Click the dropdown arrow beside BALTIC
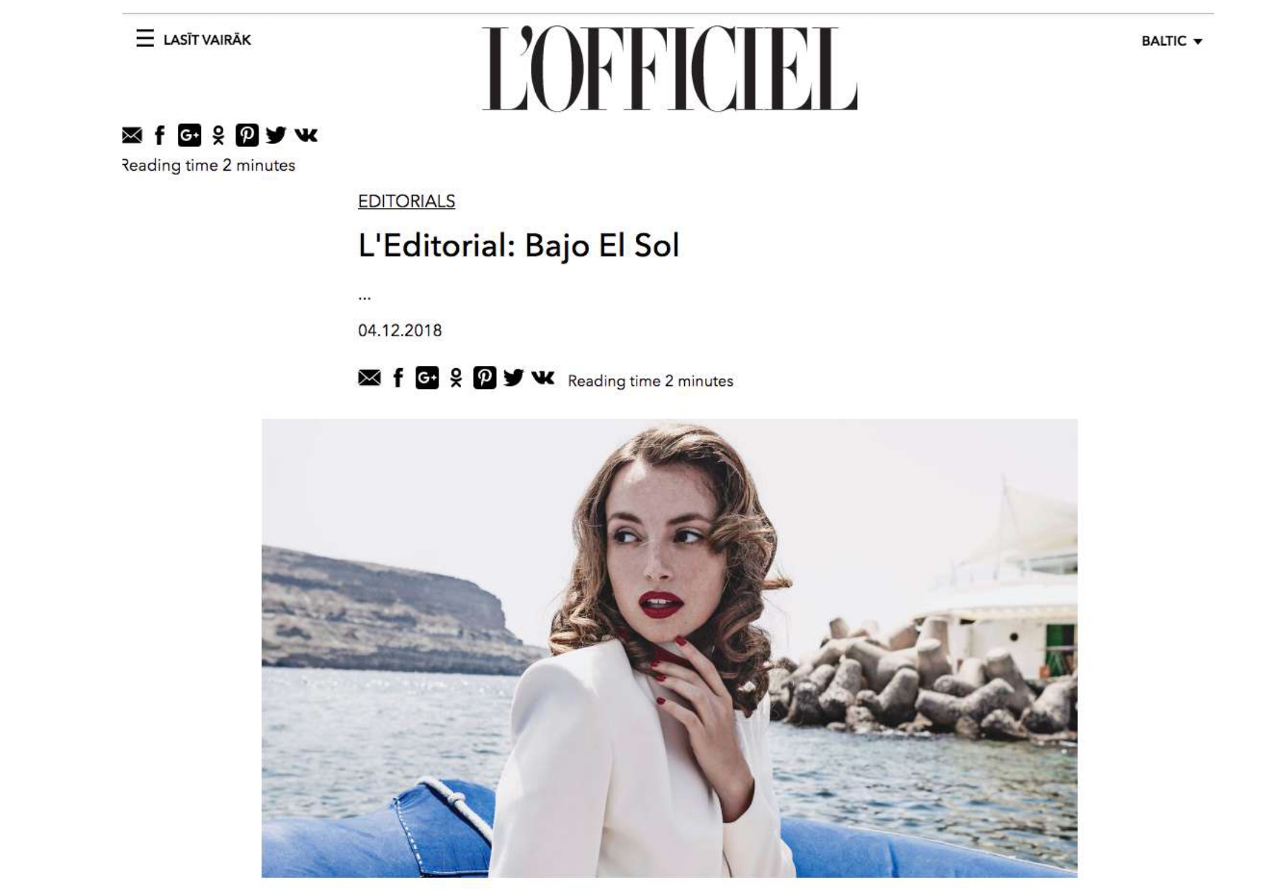1264x893 pixels. (1198, 42)
